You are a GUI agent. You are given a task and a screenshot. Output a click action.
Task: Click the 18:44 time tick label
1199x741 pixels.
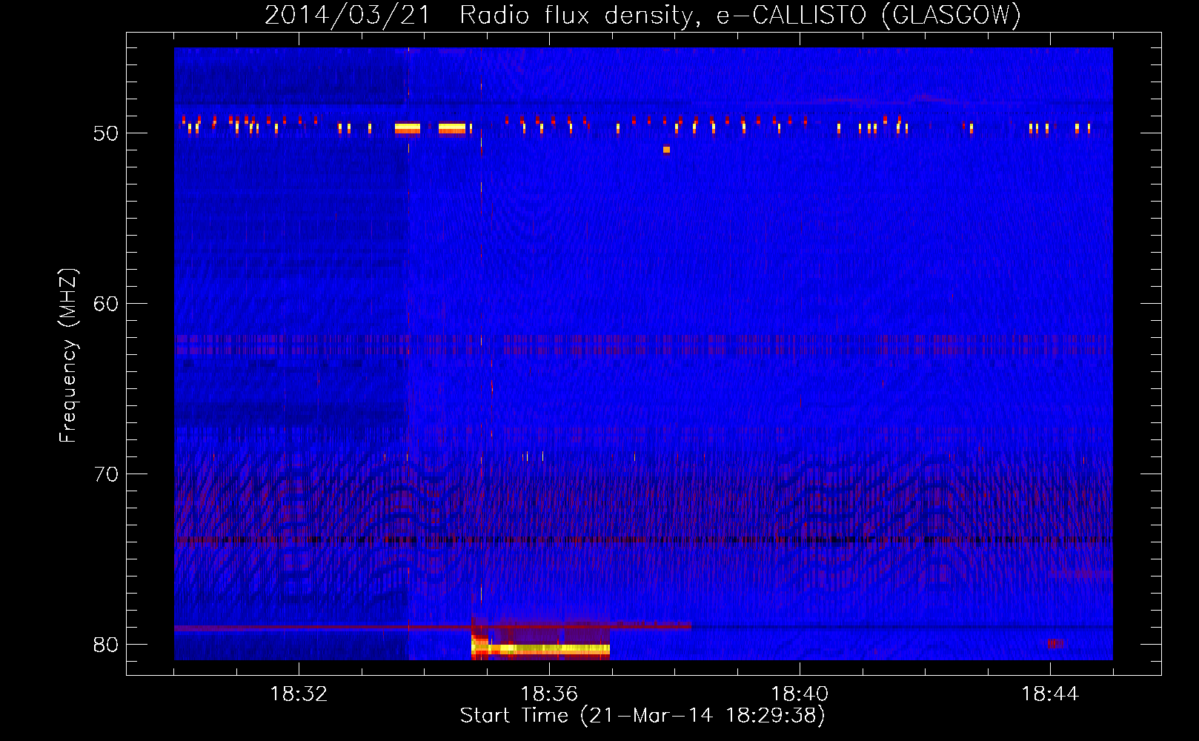pos(1050,694)
